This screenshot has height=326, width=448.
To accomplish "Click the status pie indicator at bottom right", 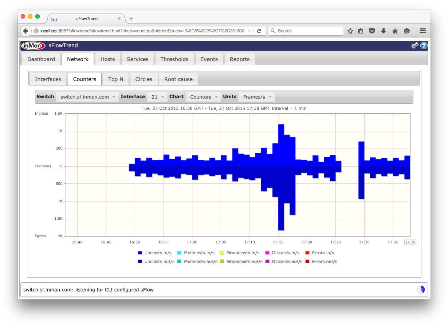I will coord(421,290).
